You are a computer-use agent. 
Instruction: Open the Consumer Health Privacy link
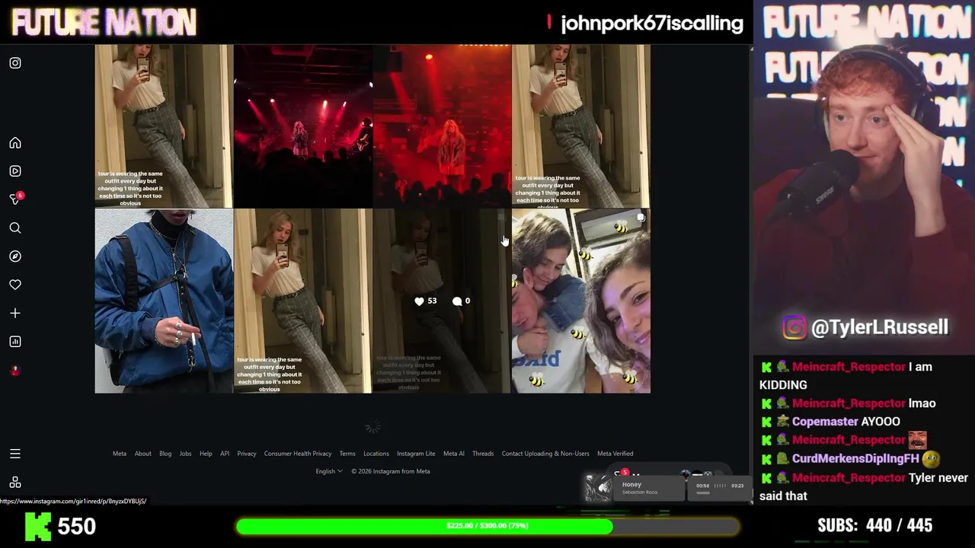pyautogui.click(x=298, y=454)
